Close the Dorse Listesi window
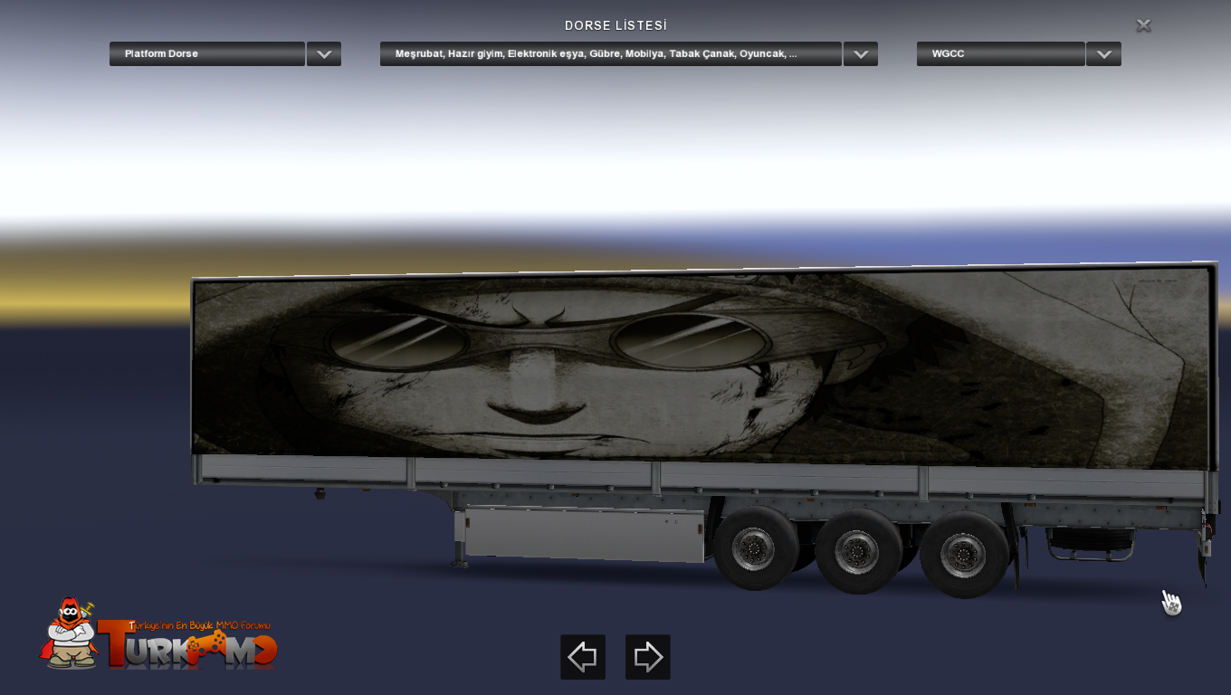The width and height of the screenshot is (1231, 695). (x=1143, y=25)
